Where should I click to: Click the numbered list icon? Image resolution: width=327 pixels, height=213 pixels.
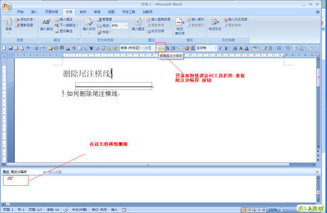pyautogui.click(x=279, y=48)
